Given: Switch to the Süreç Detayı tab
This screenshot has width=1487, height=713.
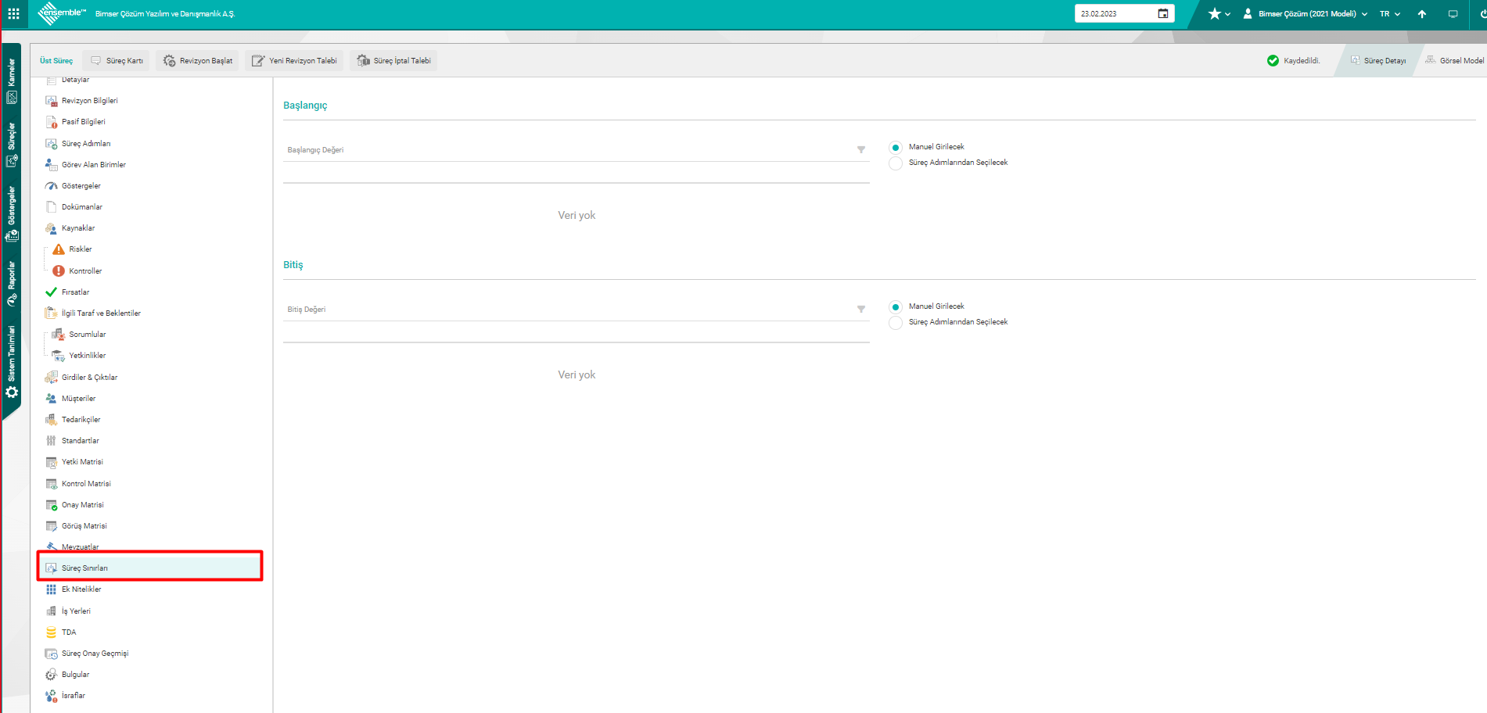Looking at the screenshot, I should point(1378,61).
